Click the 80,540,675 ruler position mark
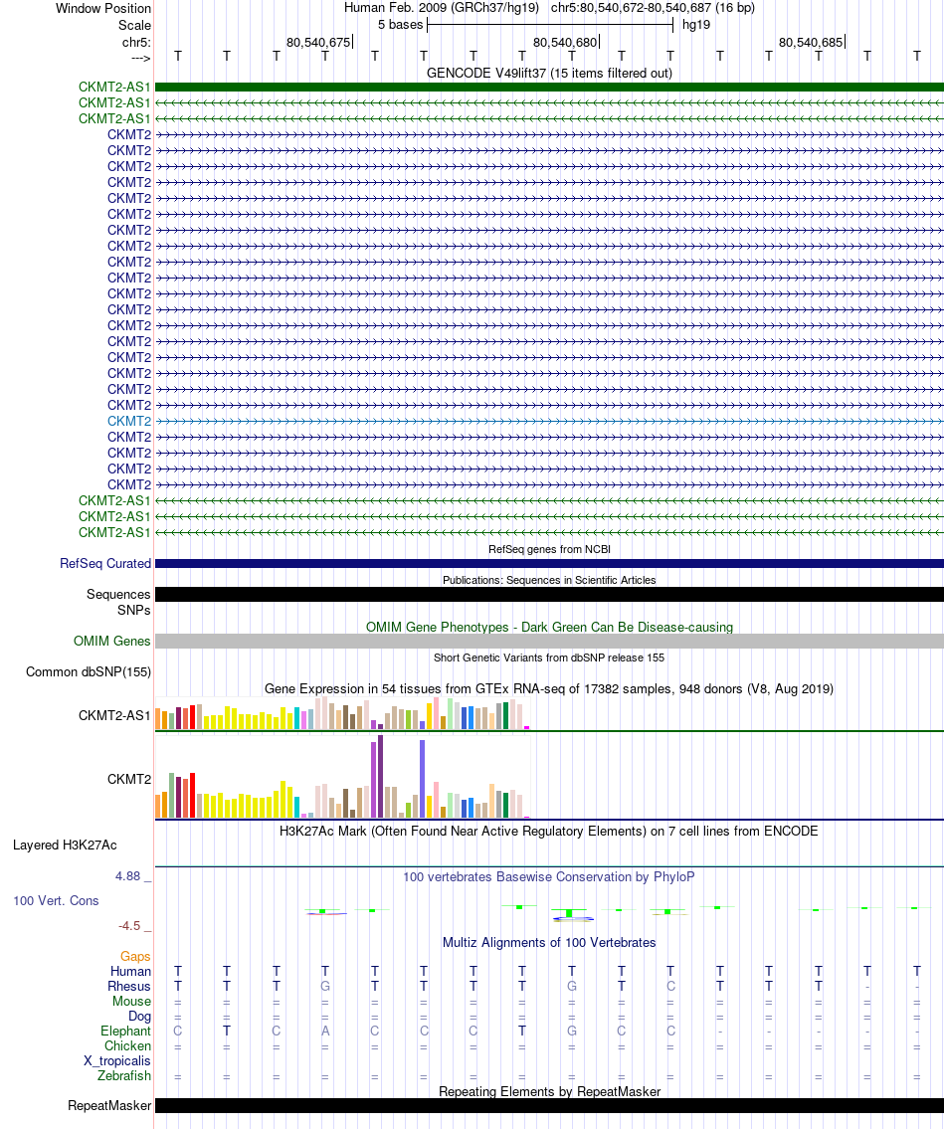This screenshot has width=945, height=1129. [x=317, y=43]
